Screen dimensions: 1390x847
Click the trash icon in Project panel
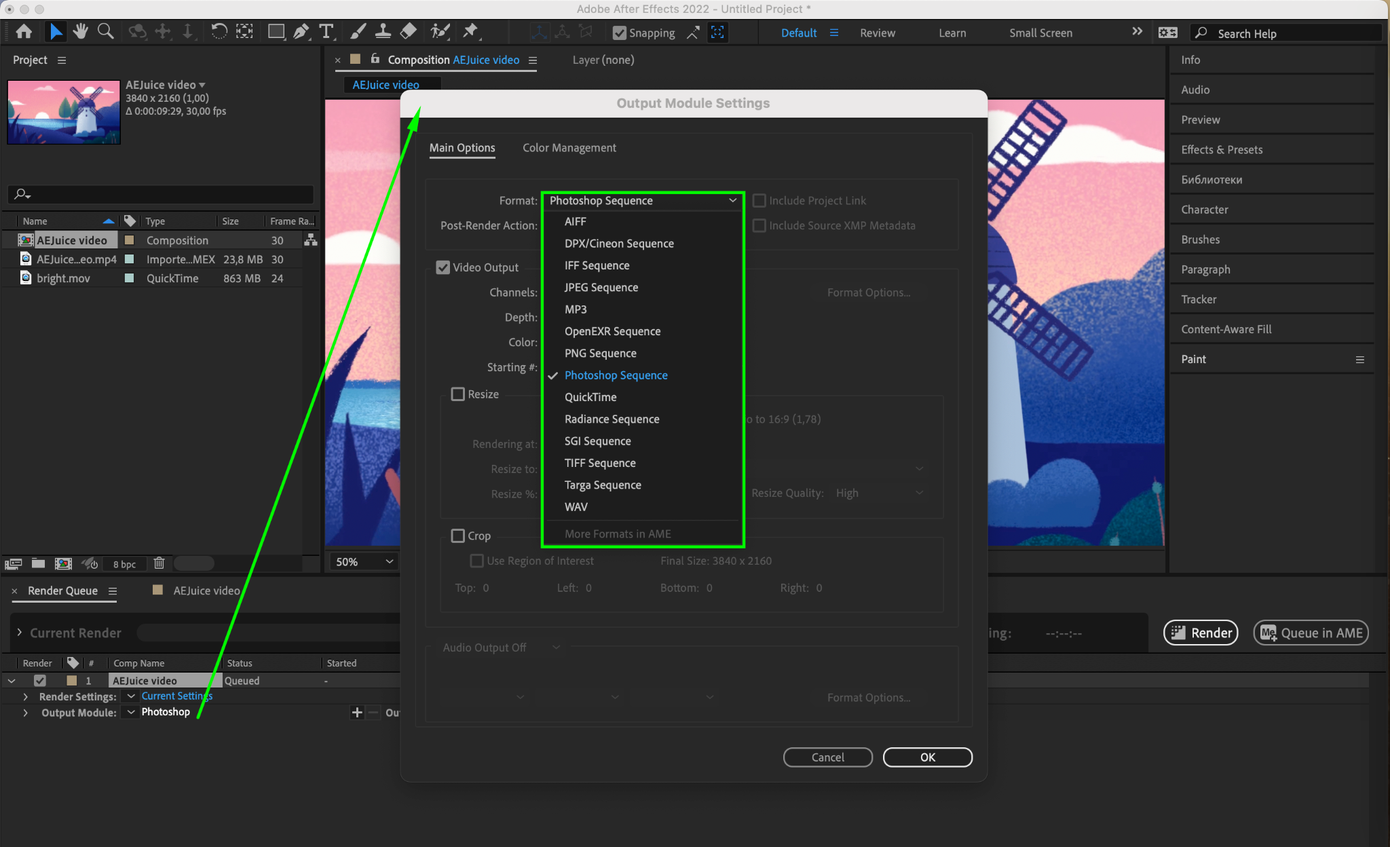159,563
